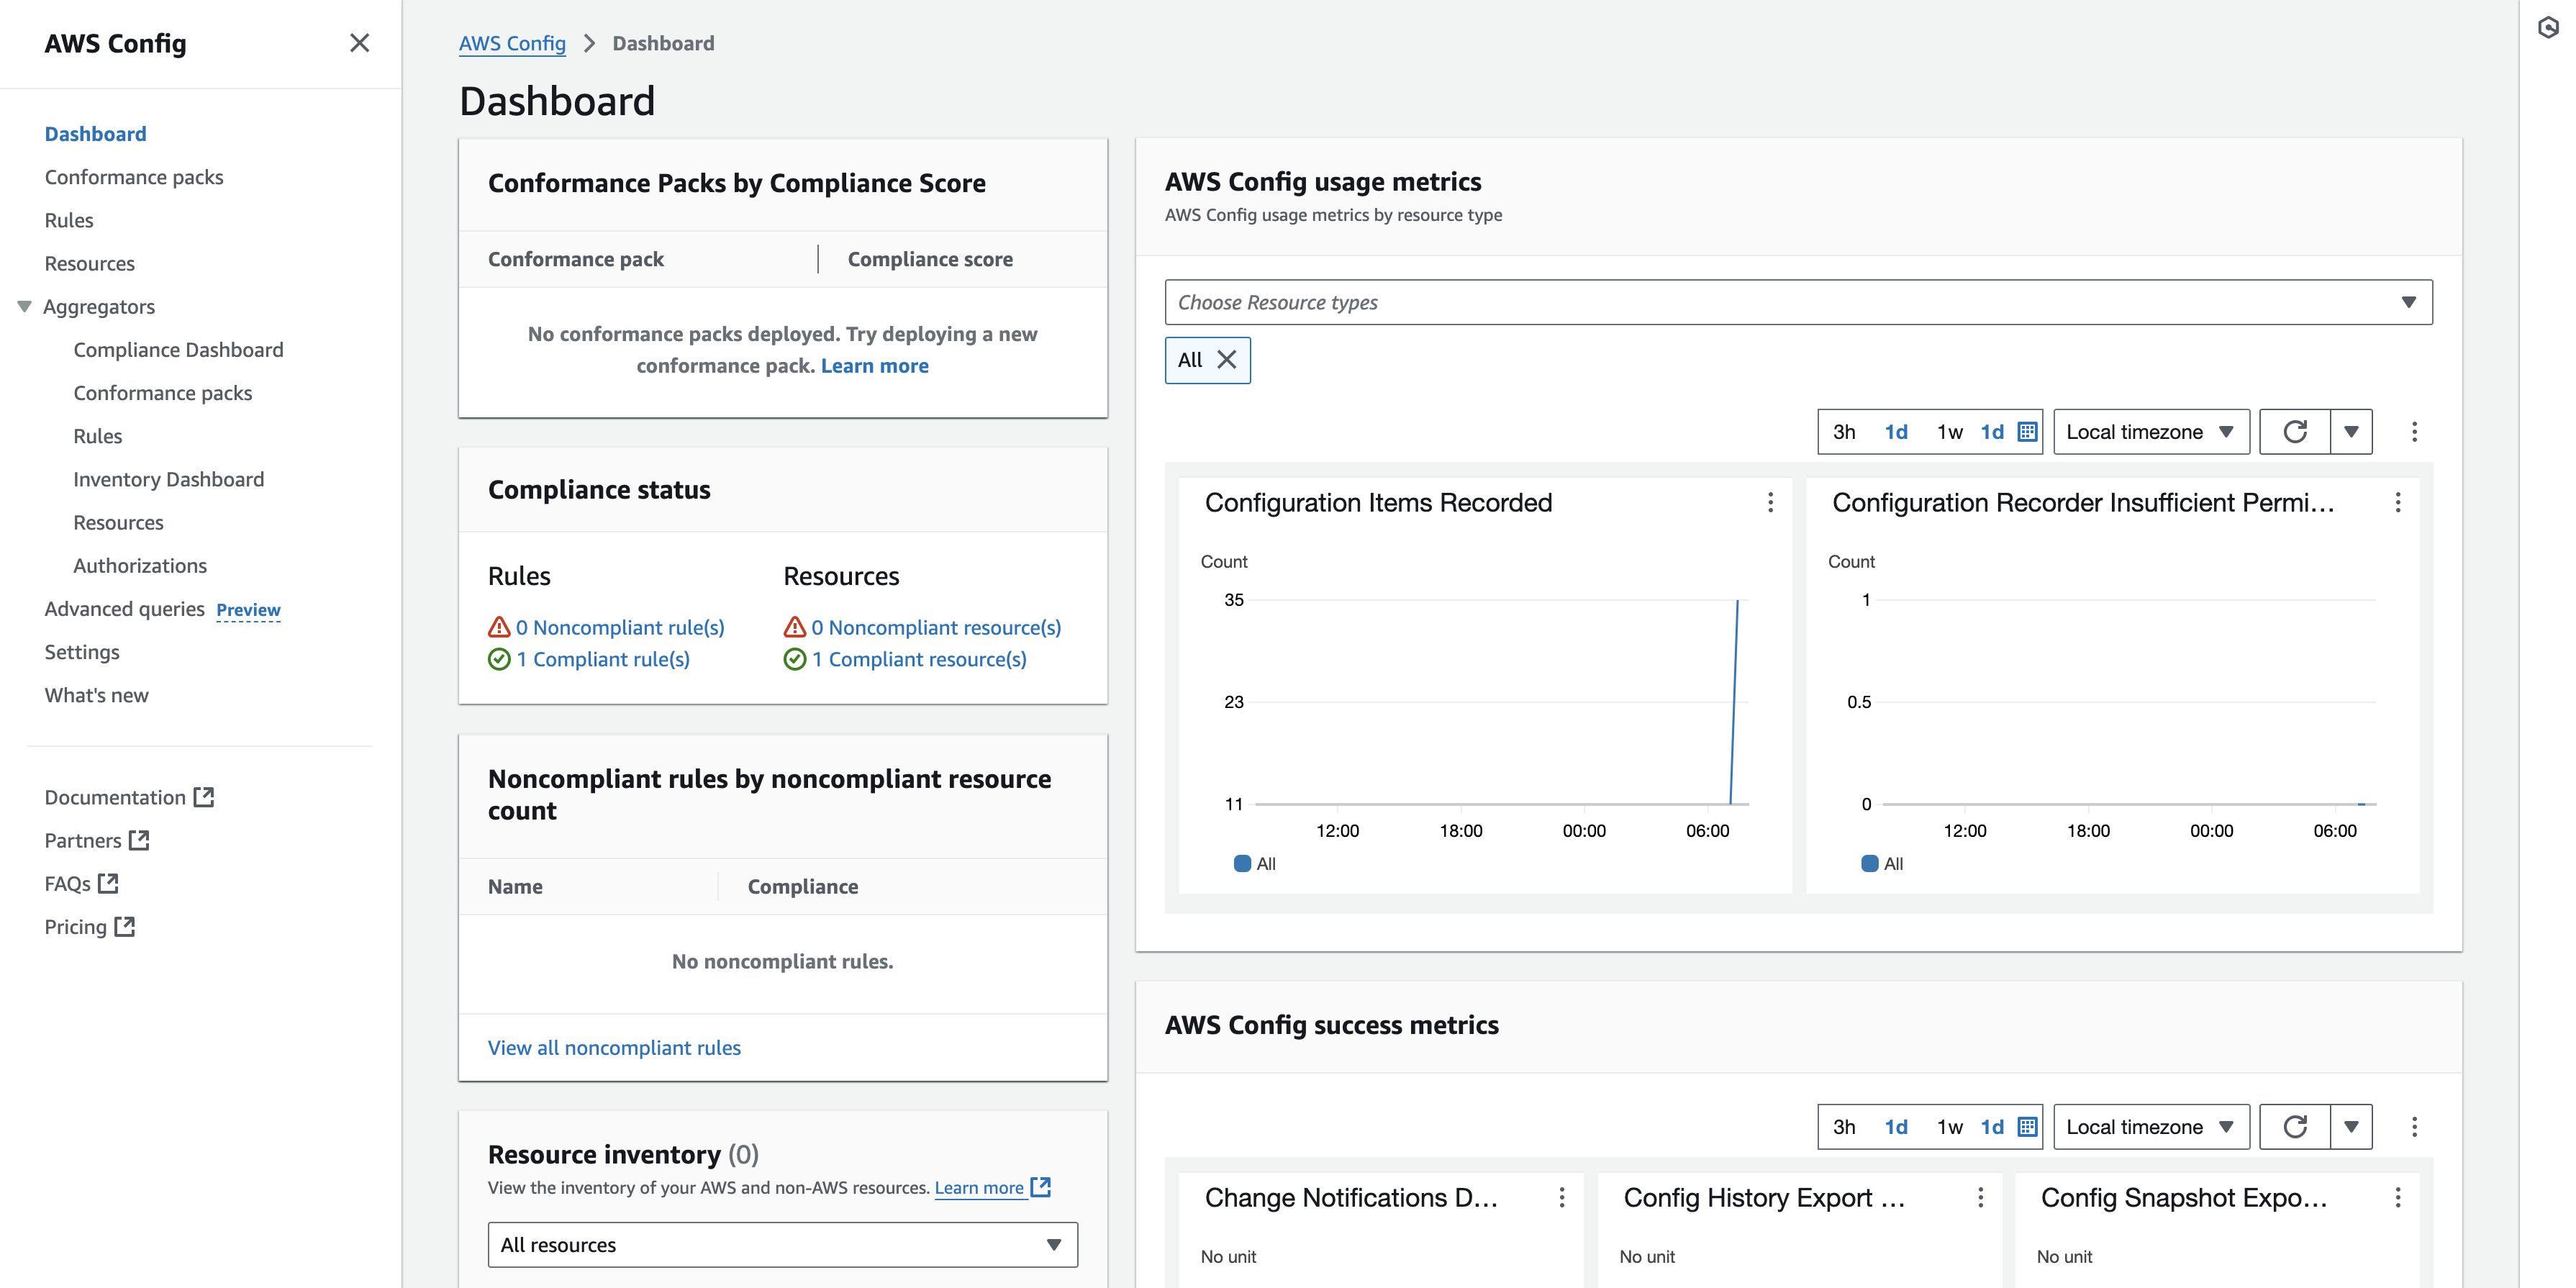
Task: Open 0 Noncompliant resource(s) link
Action: point(936,627)
